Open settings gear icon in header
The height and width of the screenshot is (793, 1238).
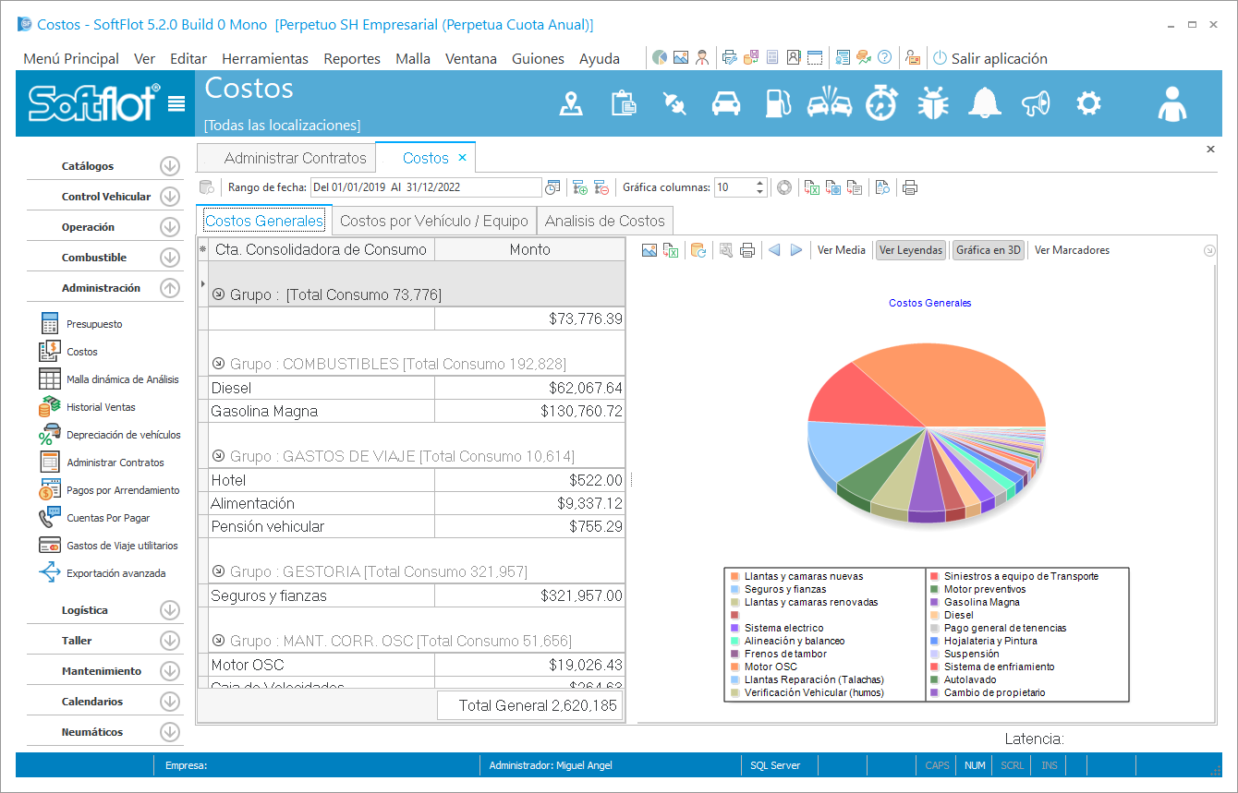(x=1088, y=103)
